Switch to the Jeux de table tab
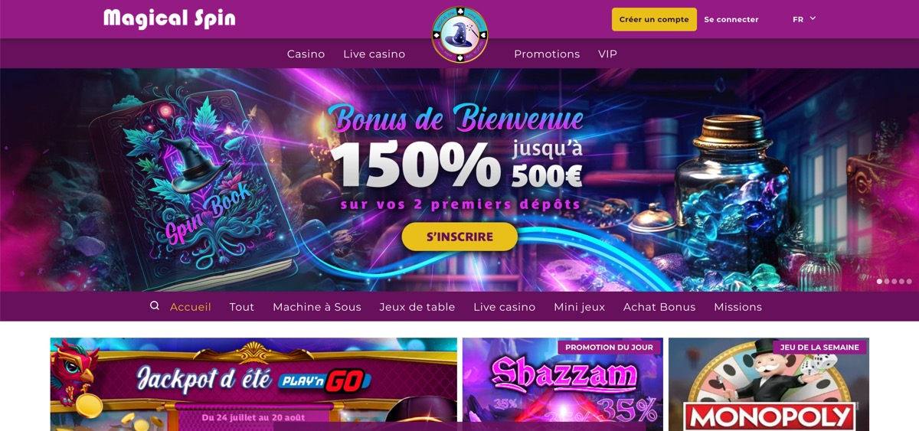 pyautogui.click(x=417, y=307)
